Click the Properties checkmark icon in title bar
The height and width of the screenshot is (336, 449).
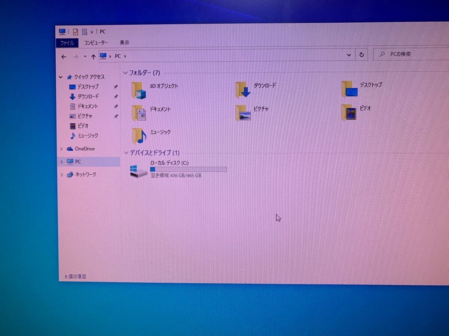point(75,32)
